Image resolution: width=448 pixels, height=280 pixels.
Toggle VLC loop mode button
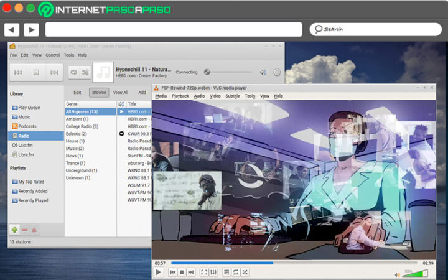point(235,272)
